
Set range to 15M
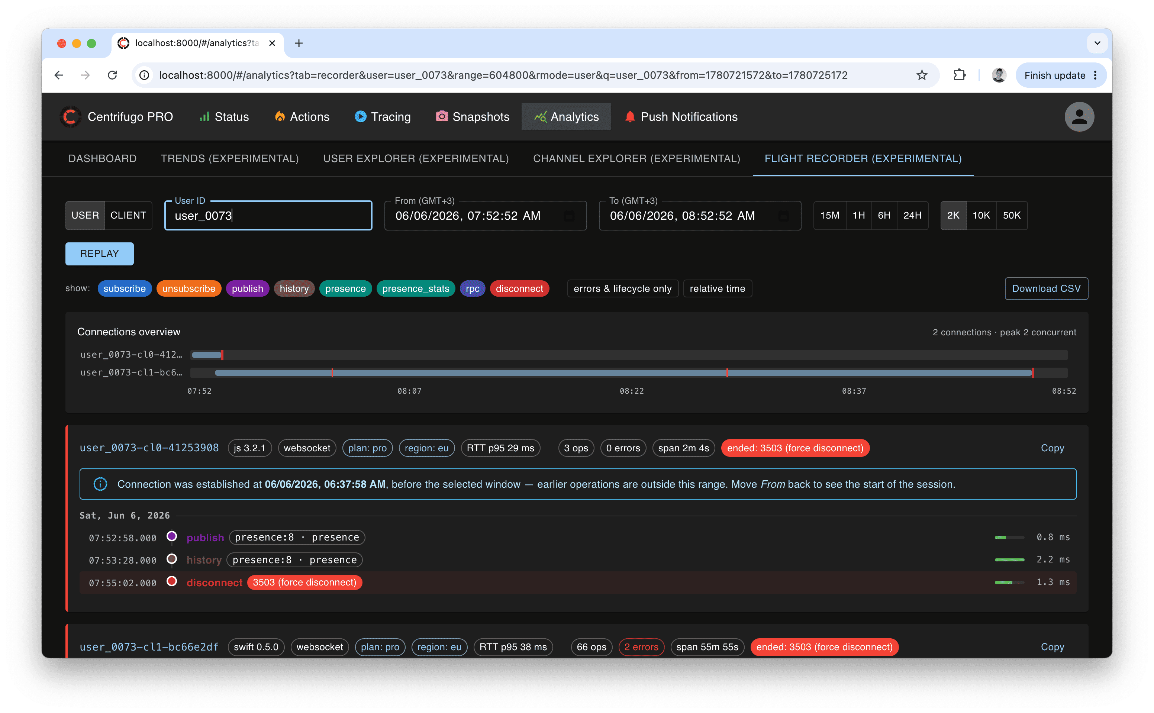829,216
